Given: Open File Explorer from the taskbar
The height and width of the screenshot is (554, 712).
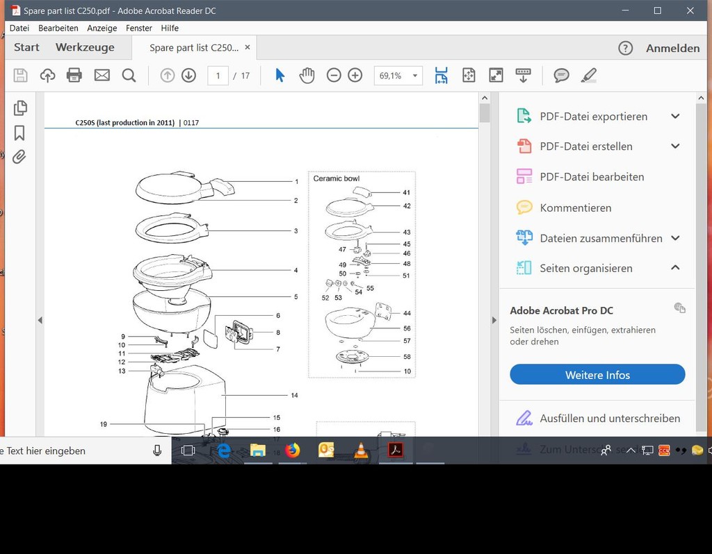Looking at the screenshot, I should [x=257, y=451].
